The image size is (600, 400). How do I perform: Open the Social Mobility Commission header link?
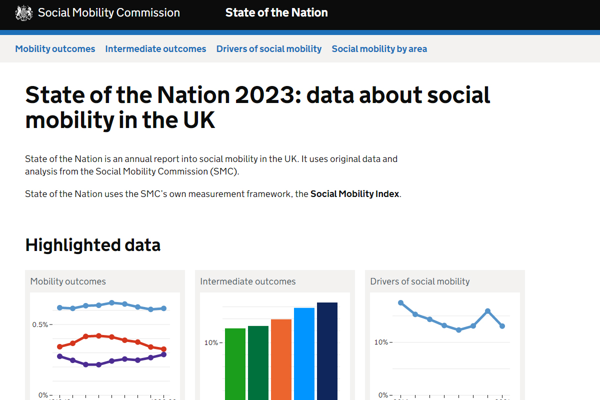point(108,13)
